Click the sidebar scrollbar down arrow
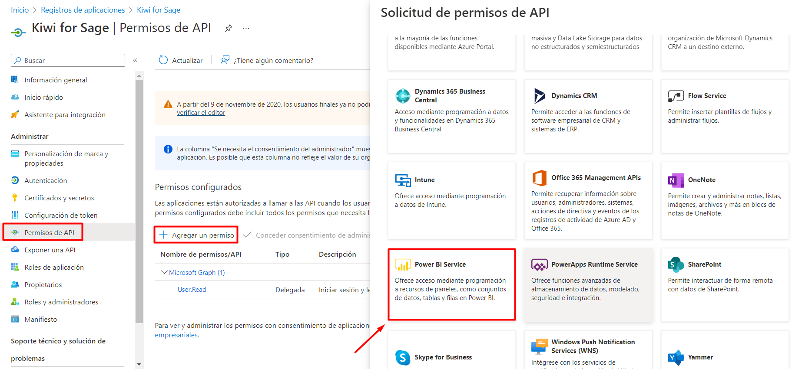Screen dimensions: 792x369 [x=139, y=364]
